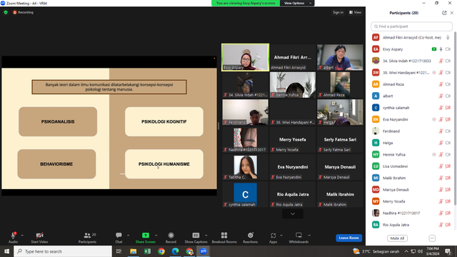Select Tabitha C. video tile
457x257 pixels.
(x=246, y=167)
